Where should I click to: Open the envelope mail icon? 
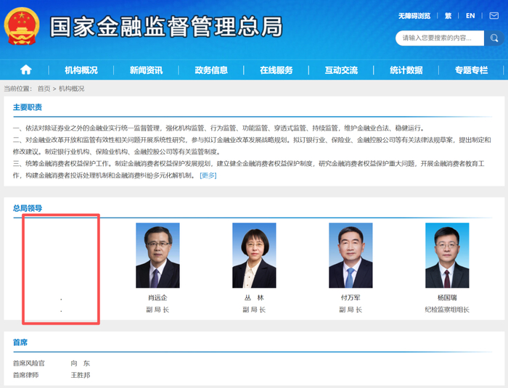[493, 15]
